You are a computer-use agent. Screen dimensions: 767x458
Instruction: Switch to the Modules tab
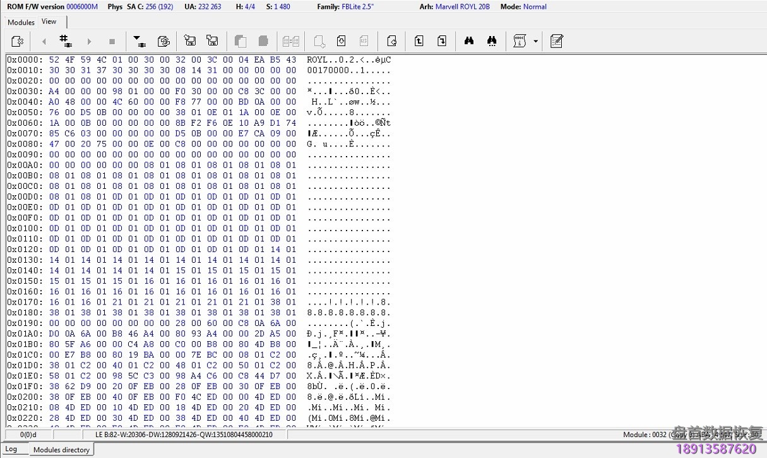[21, 22]
